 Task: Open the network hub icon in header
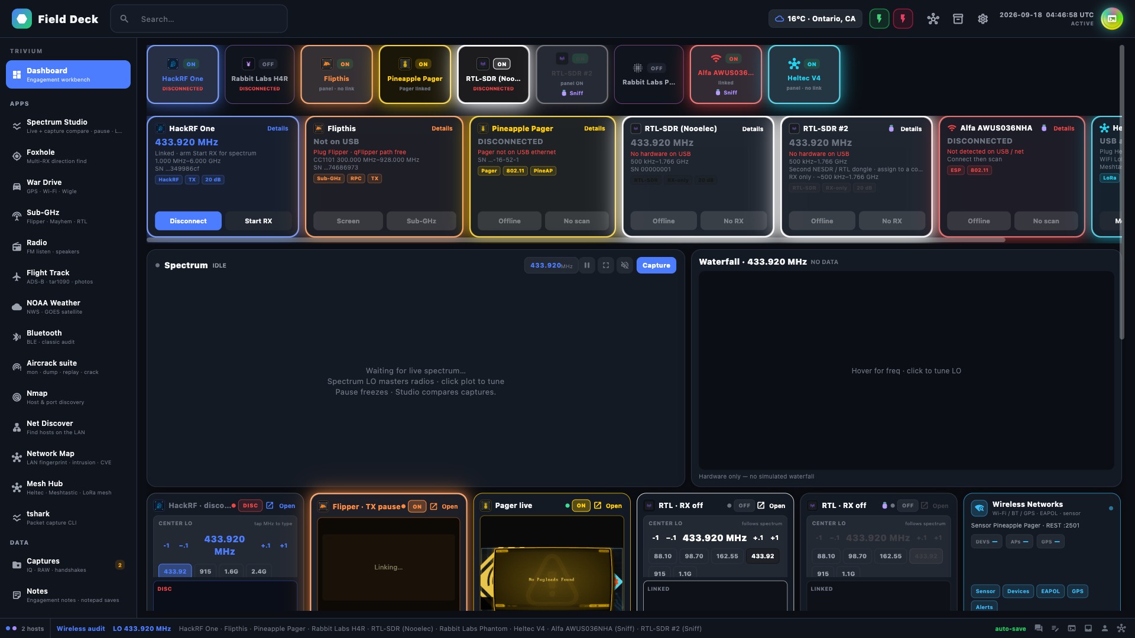pyautogui.click(x=933, y=19)
